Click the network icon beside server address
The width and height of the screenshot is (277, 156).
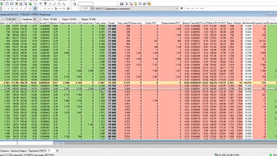click(x=216, y=155)
